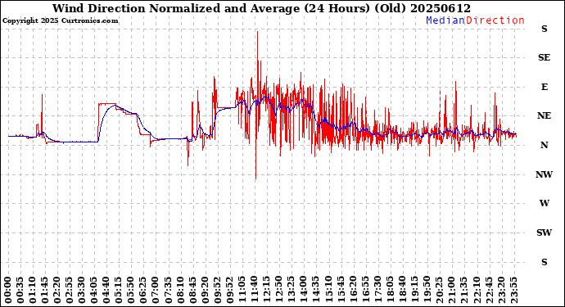Click the 18:40 time axis label
The width and height of the screenshot is (565, 307).
[402, 290]
